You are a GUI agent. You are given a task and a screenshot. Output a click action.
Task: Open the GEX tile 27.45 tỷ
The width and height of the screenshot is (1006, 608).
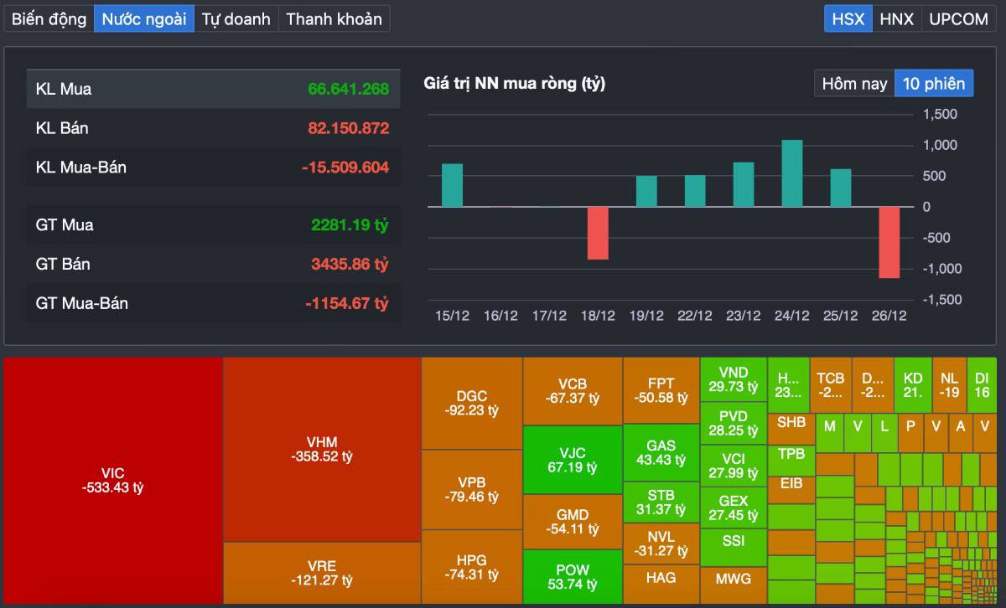tap(733, 508)
